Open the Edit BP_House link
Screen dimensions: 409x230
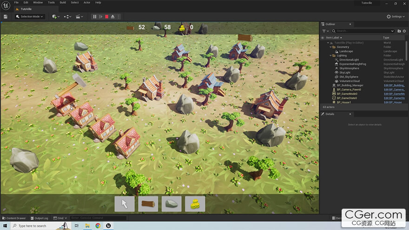pyautogui.click(x=393, y=102)
